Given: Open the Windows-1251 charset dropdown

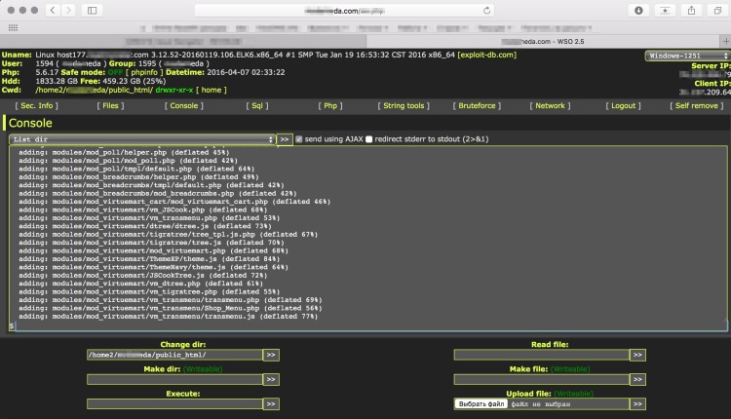Looking at the screenshot, I should tap(686, 56).
